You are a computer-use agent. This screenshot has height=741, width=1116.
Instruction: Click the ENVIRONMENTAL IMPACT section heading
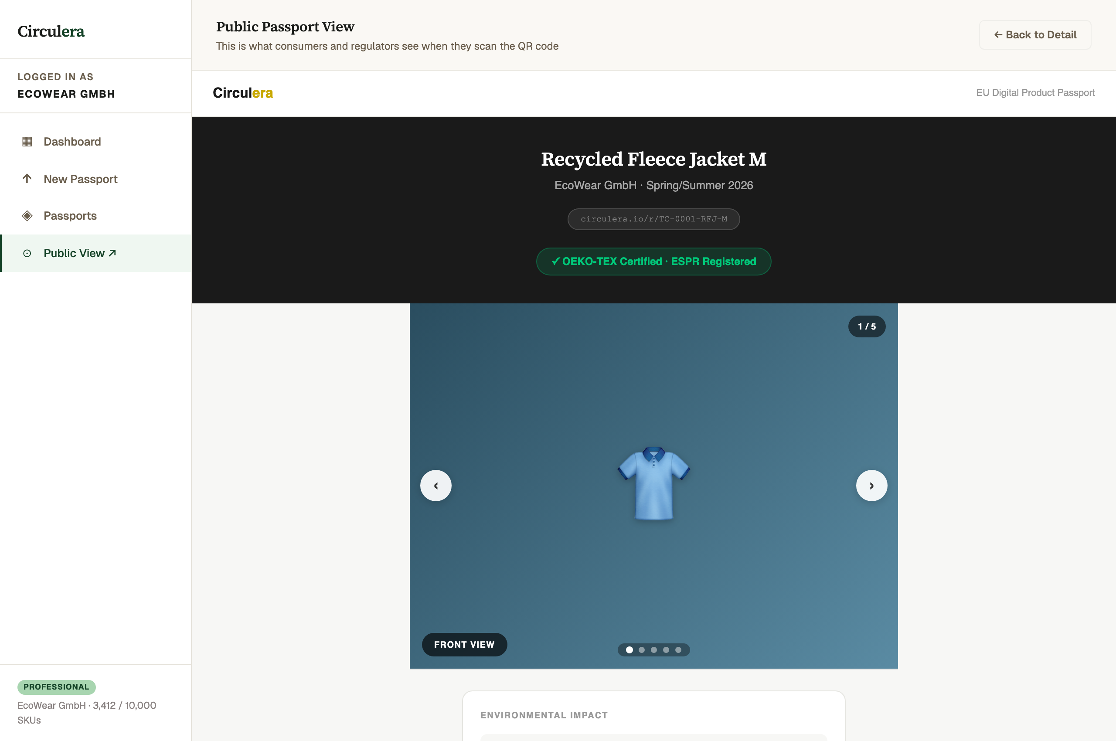(544, 715)
